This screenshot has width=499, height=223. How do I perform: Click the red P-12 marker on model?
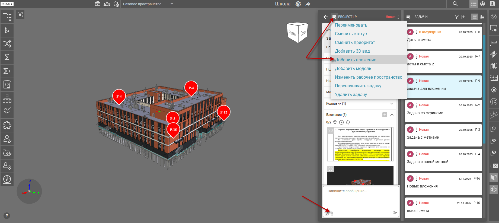(x=223, y=112)
